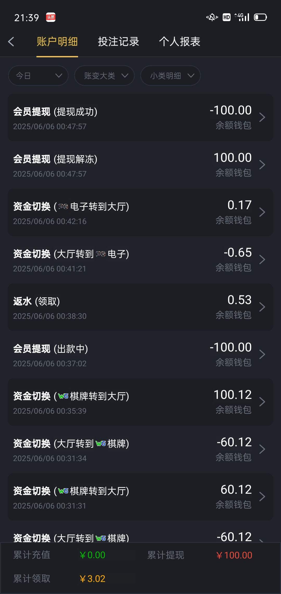
Task: Open the WG棋牌转到大厅 60.12 record
Action: (x=140, y=497)
